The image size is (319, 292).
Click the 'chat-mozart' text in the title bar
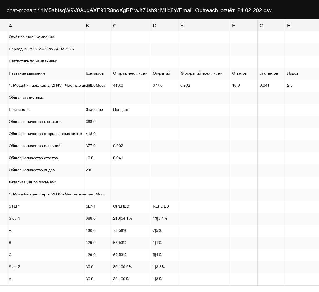(x=21, y=10)
